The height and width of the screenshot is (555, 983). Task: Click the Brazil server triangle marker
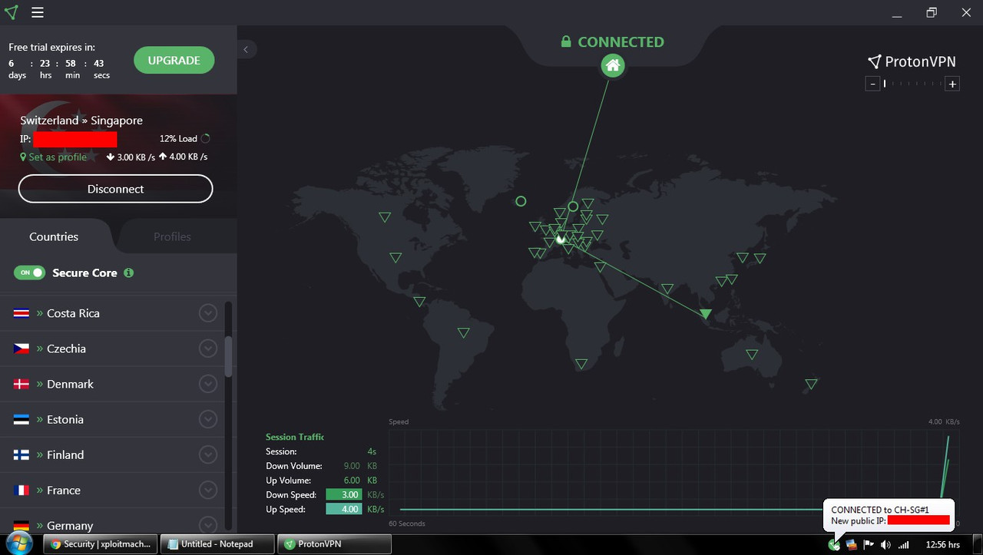(x=463, y=332)
